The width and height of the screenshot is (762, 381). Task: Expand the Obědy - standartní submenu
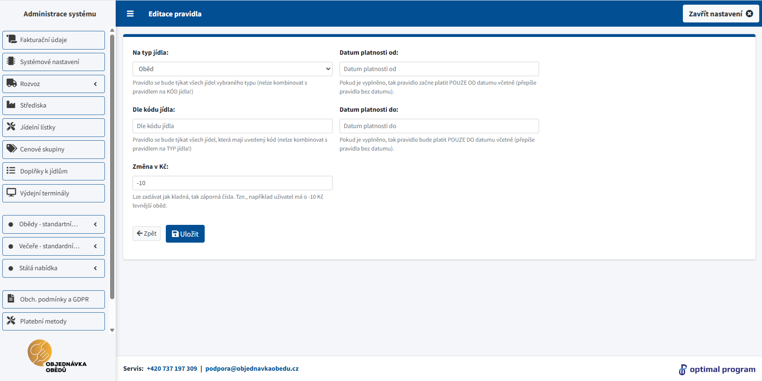(x=53, y=224)
